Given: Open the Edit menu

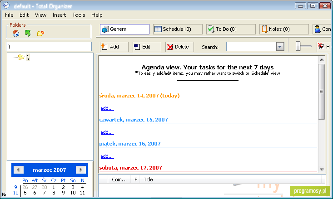Looking at the screenshot, I should click(24, 15).
